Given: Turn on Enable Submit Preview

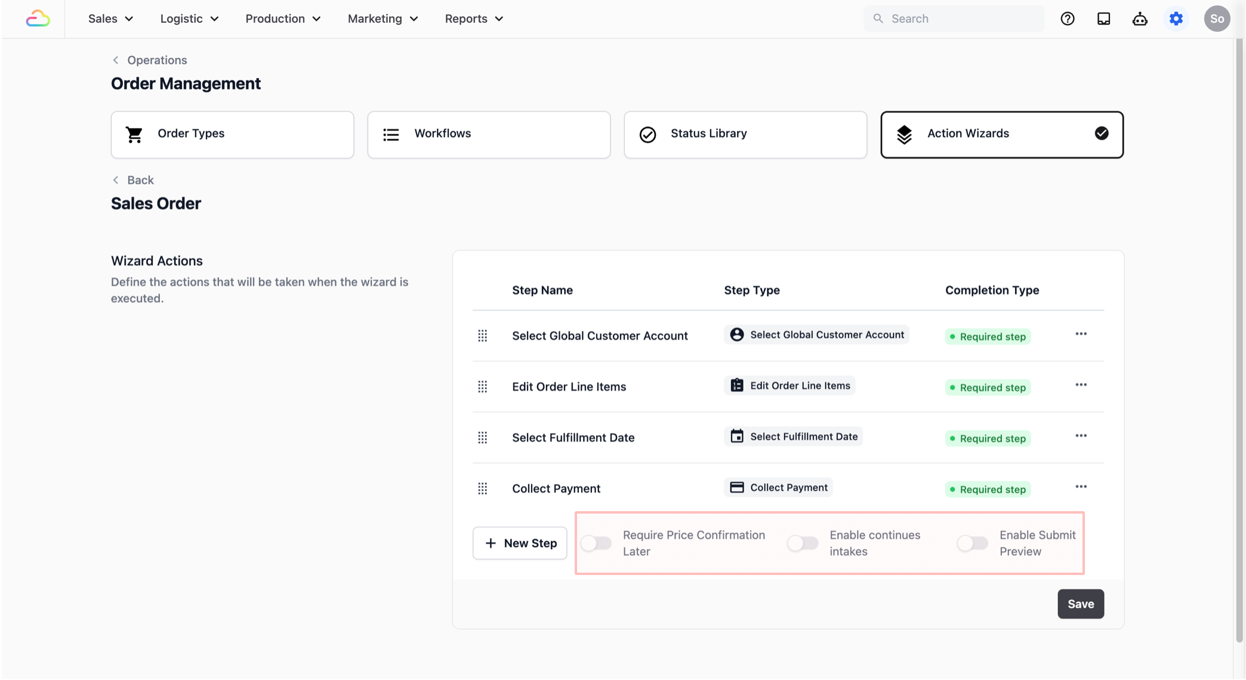Looking at the screenshot, I should (972, 543).
